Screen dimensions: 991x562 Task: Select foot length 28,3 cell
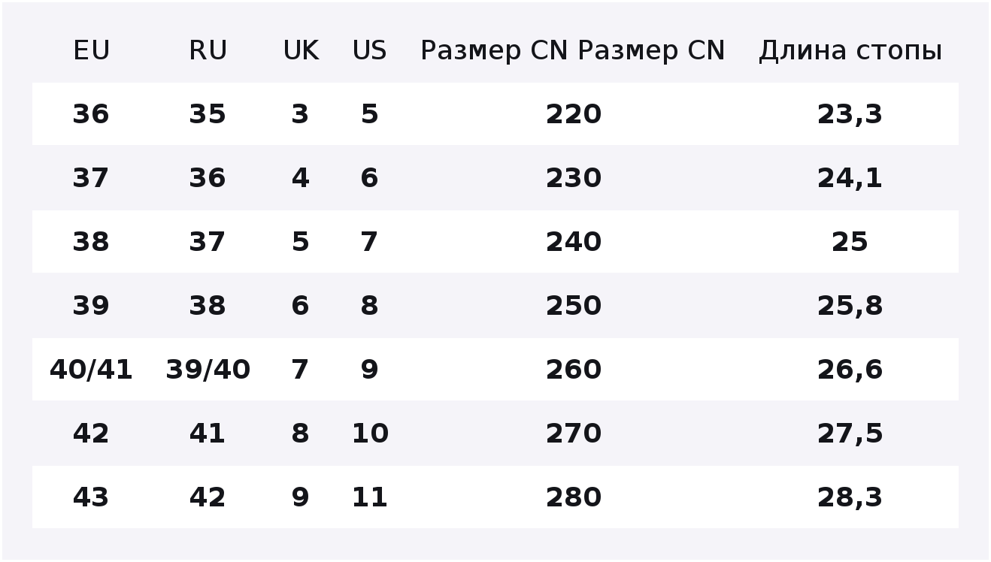(x=850, y=497)
